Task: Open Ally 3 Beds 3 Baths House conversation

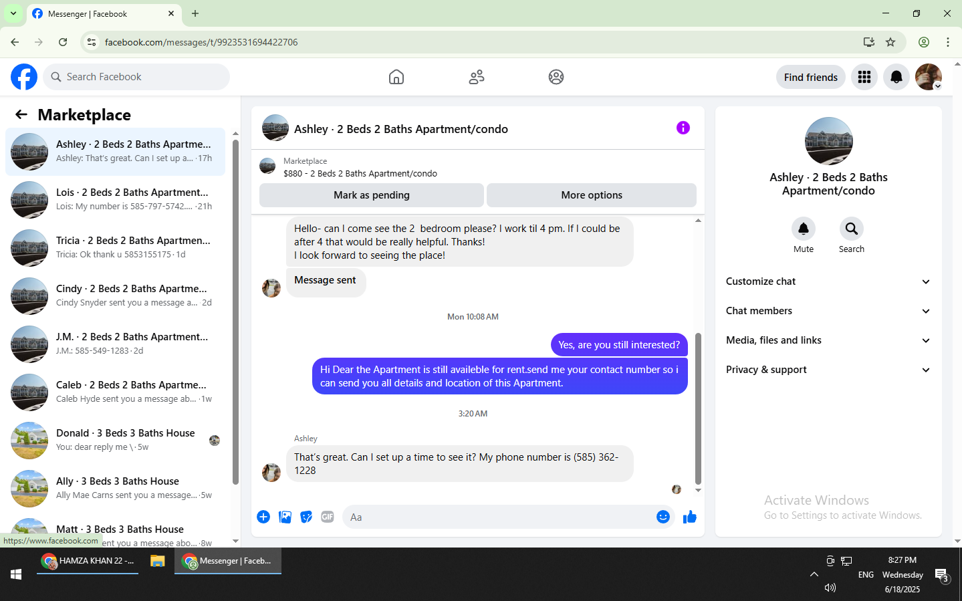Action: pos(115,489)
